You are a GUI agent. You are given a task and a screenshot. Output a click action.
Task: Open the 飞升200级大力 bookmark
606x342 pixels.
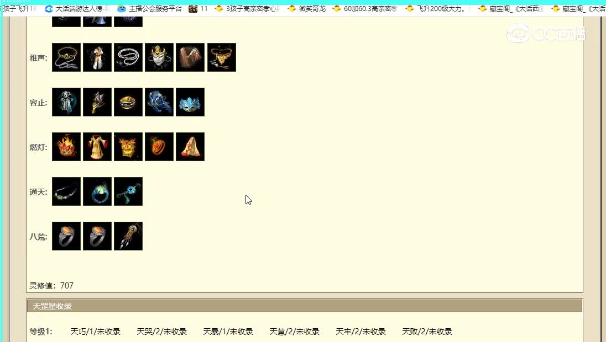[x=436, y=8]
